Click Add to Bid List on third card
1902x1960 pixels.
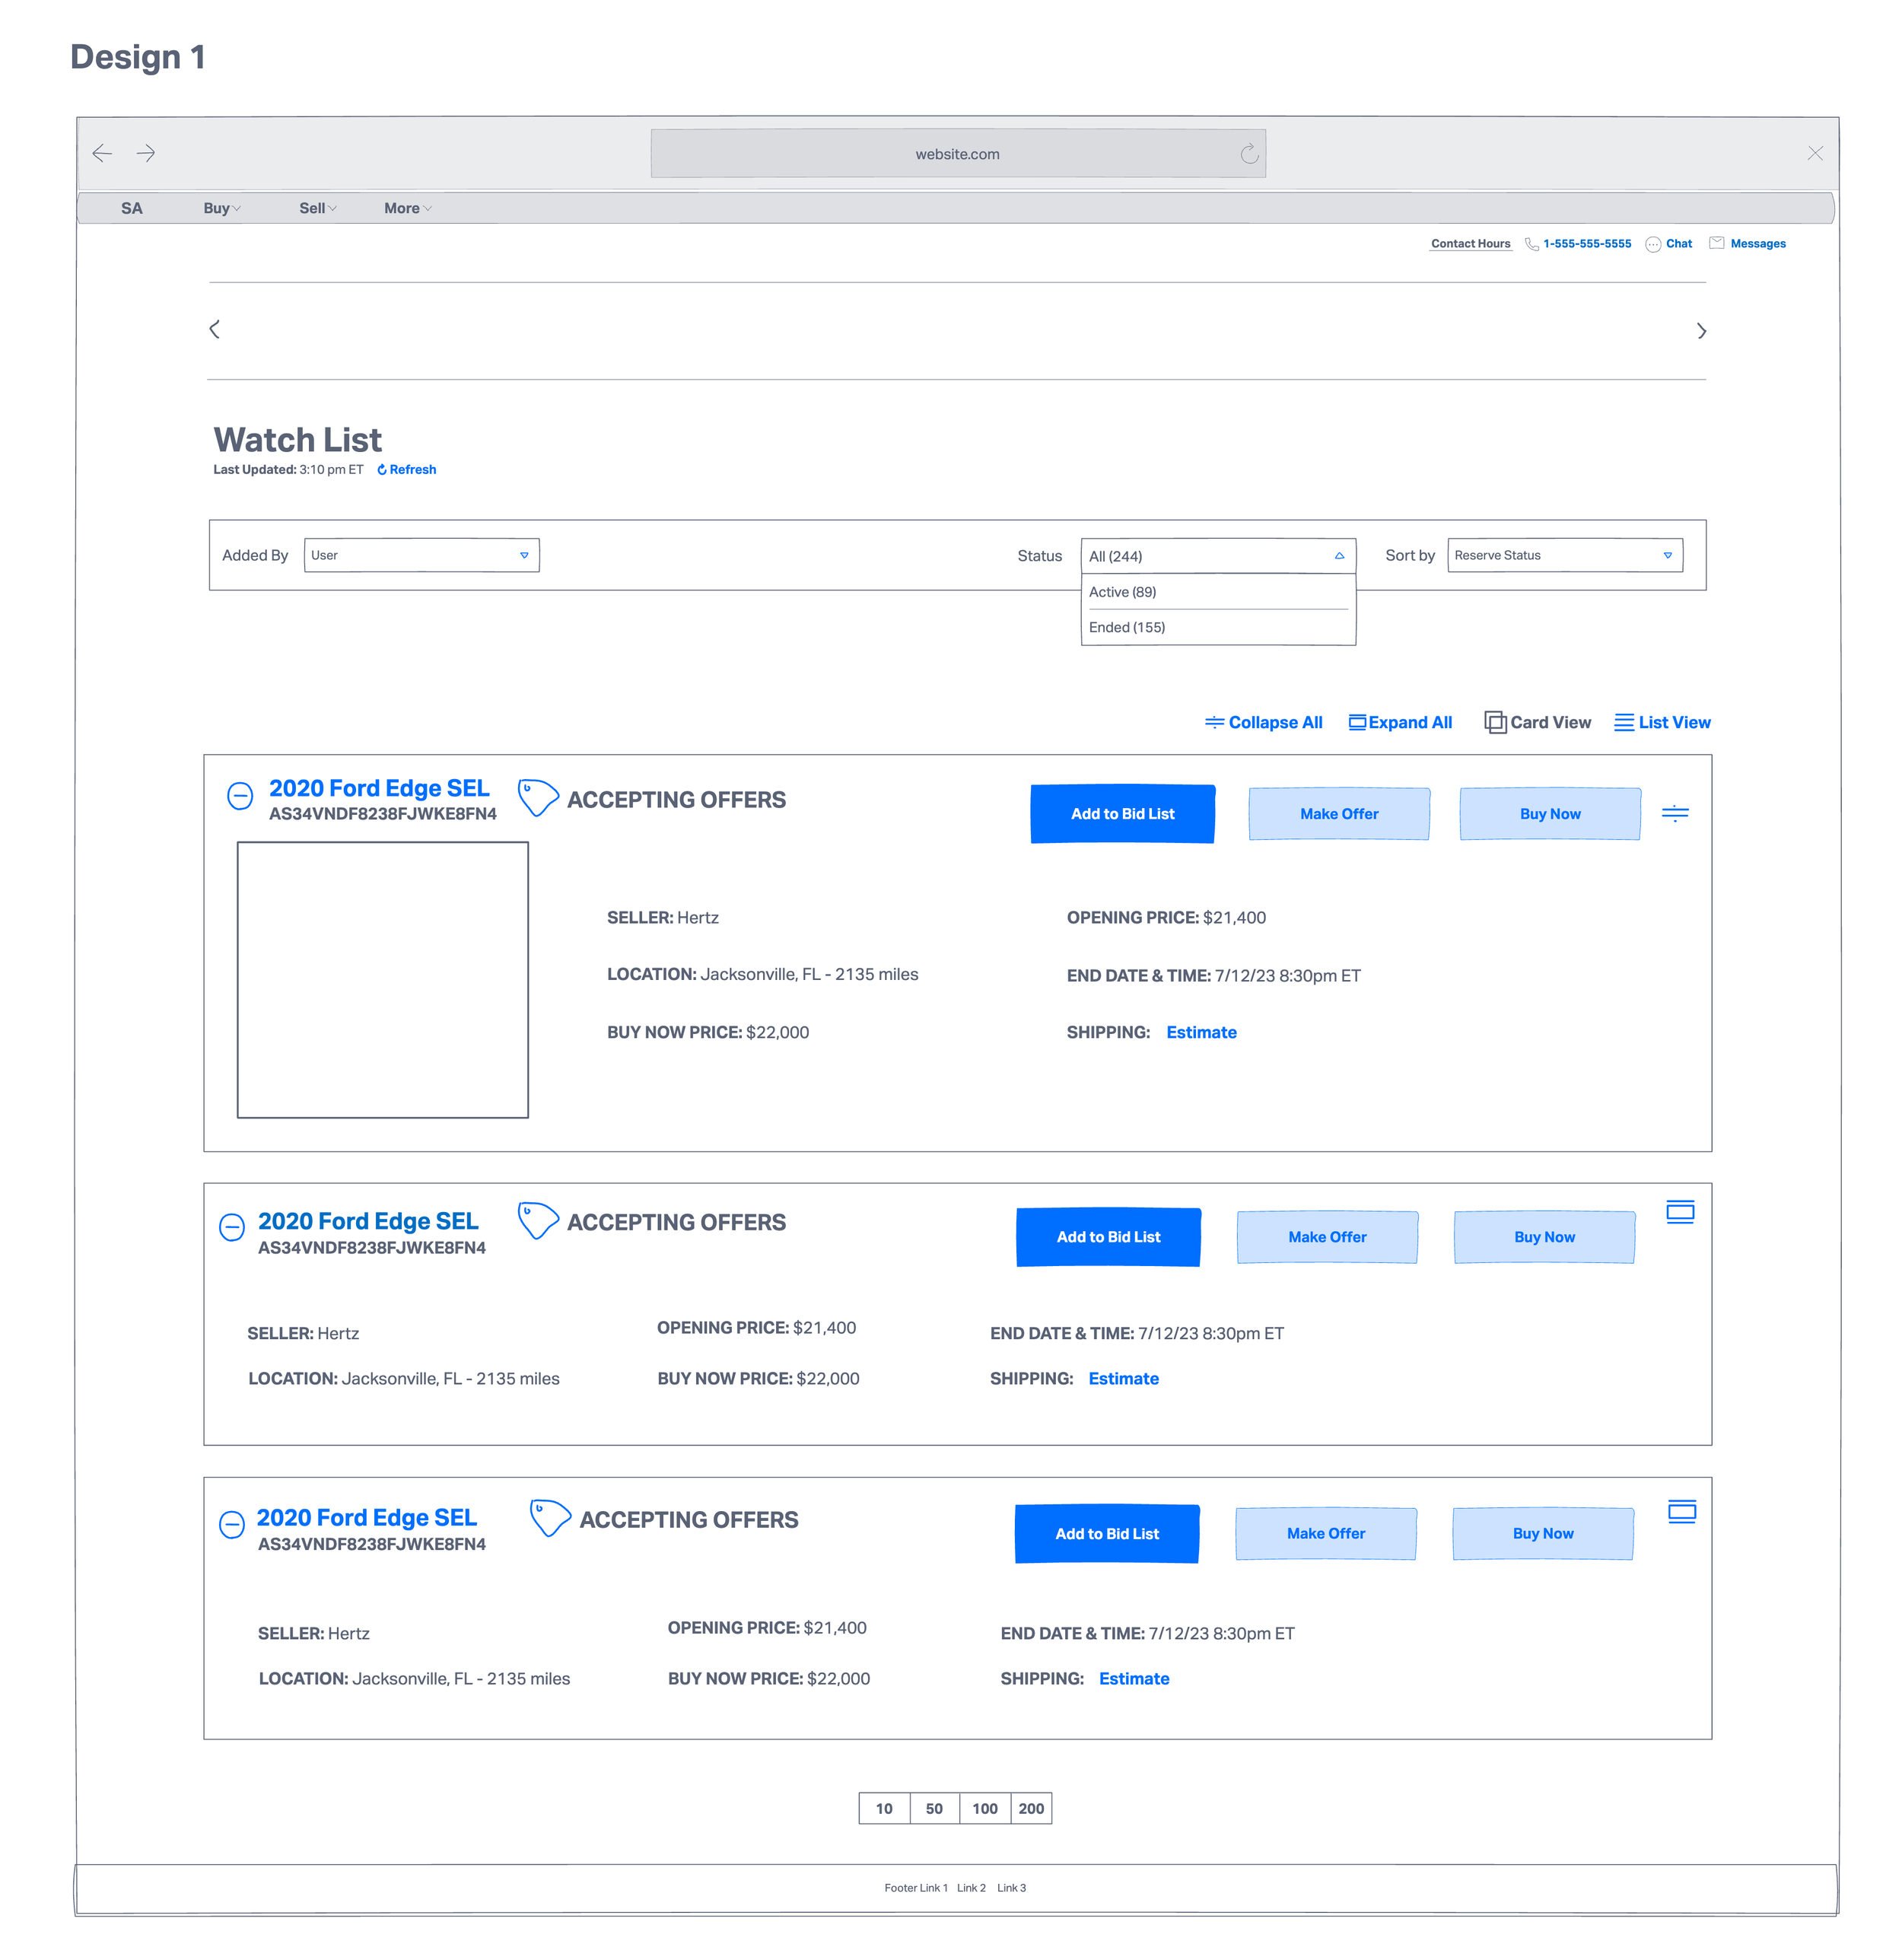(1107, 1533)
